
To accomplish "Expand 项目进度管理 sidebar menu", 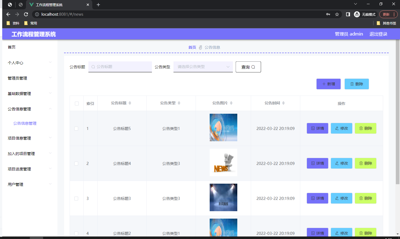I will pos(30,169).
